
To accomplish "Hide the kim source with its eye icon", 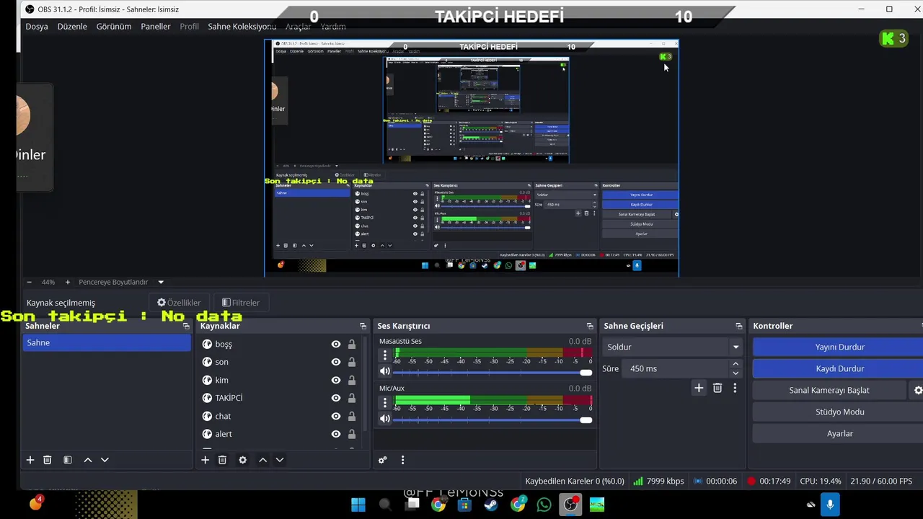I will click(336, 380).
